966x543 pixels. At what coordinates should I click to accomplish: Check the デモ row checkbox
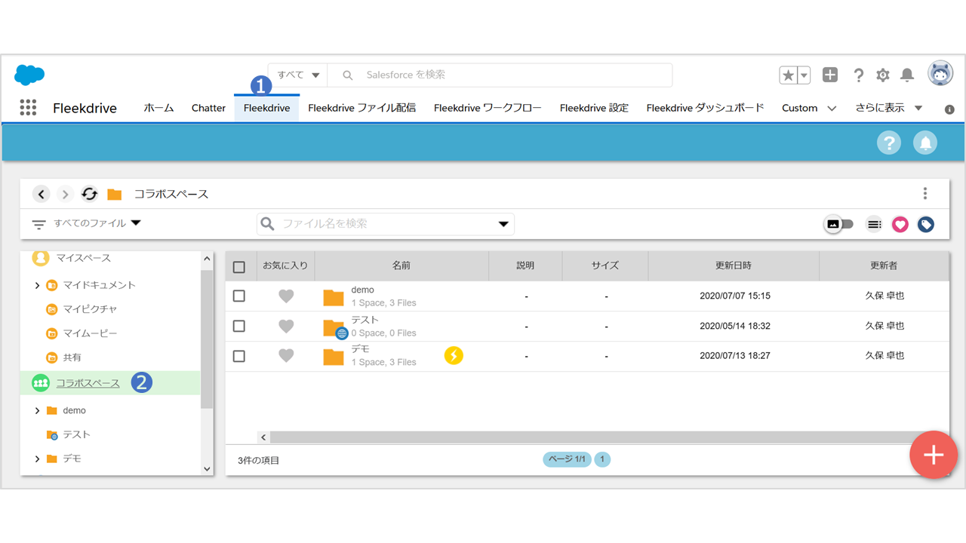239,356
